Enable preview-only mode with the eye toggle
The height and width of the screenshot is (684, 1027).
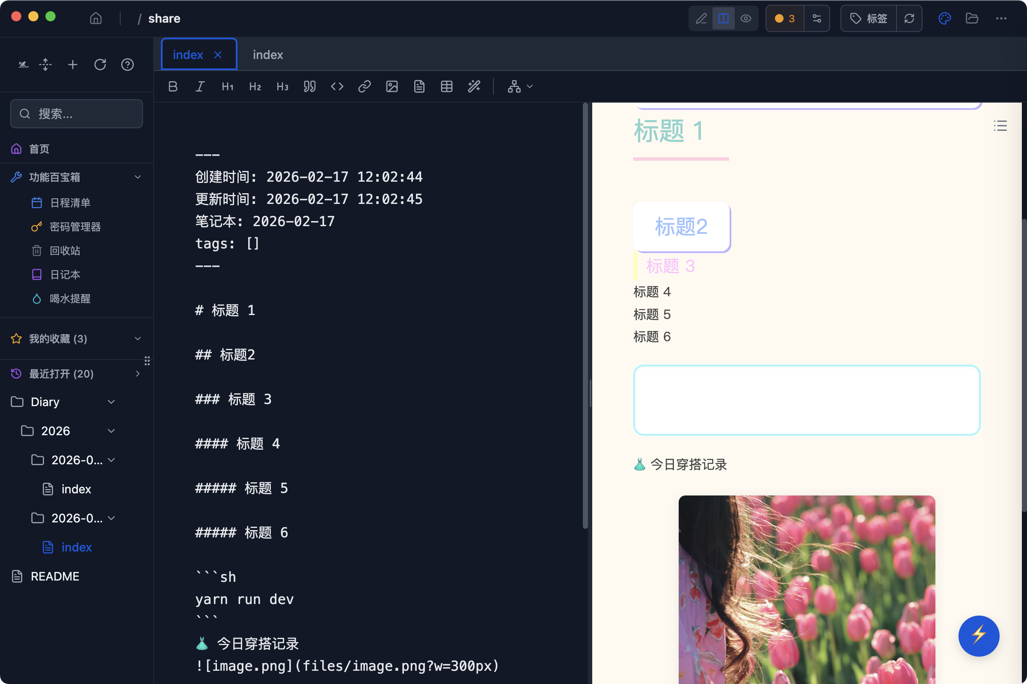(x=746, y=18)
